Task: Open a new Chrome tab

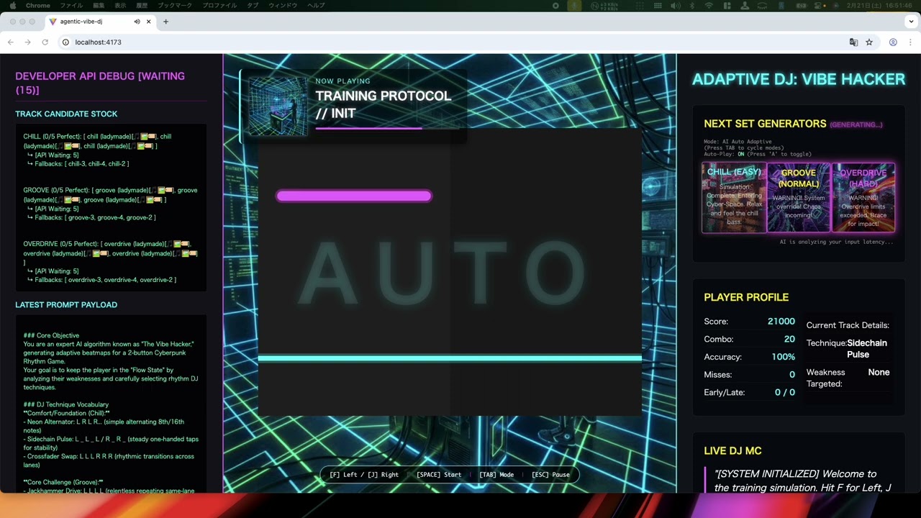Action: click(x=165, y=22)
